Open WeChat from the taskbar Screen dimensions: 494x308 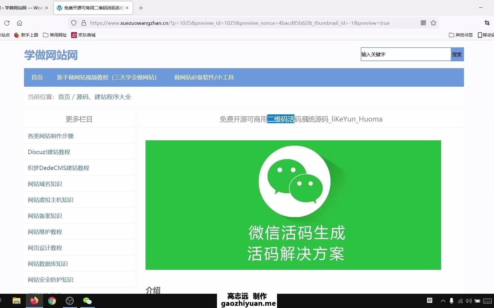click(x=87, y=301)
